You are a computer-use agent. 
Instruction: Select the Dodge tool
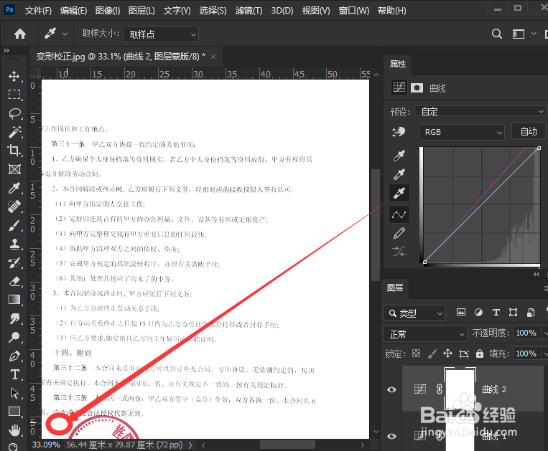point(14,337)
